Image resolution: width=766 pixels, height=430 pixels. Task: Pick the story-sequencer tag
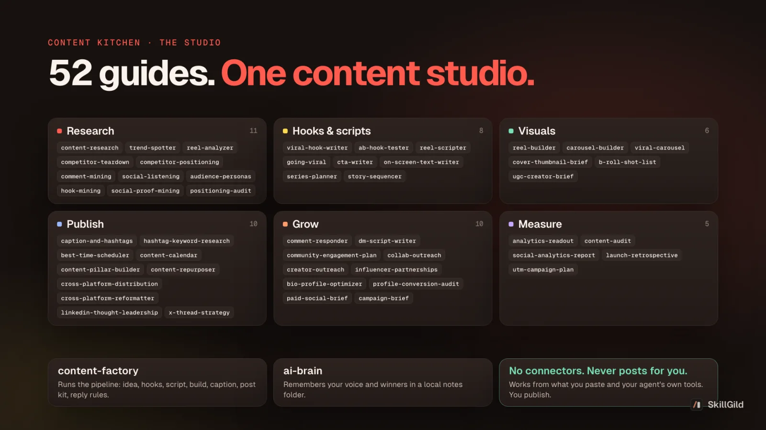374,176
